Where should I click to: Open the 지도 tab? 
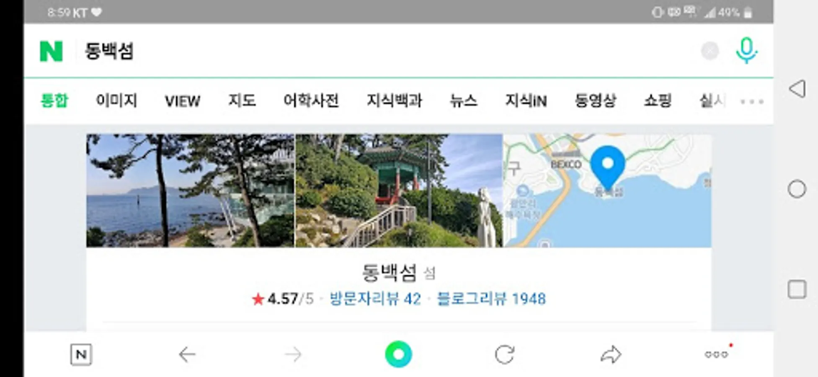pyautogui.click(x=242, y=101)
